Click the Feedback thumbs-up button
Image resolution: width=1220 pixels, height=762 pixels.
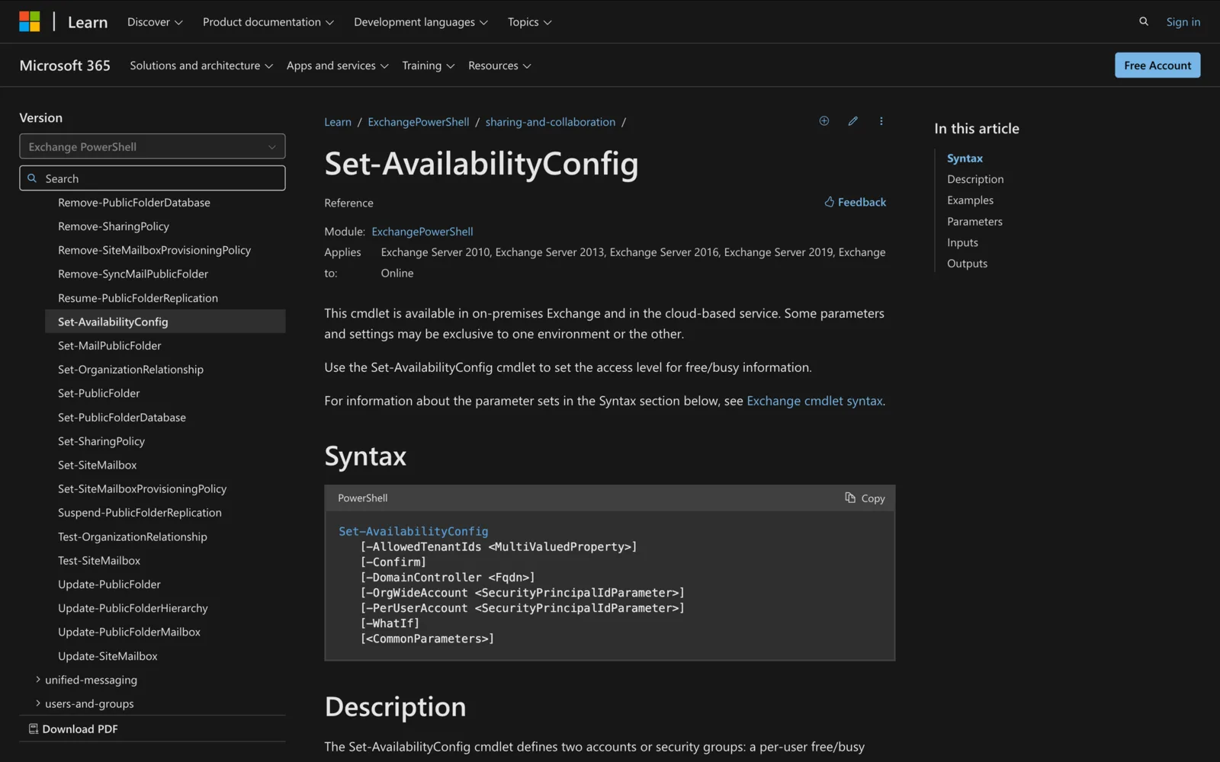point(855,202)
